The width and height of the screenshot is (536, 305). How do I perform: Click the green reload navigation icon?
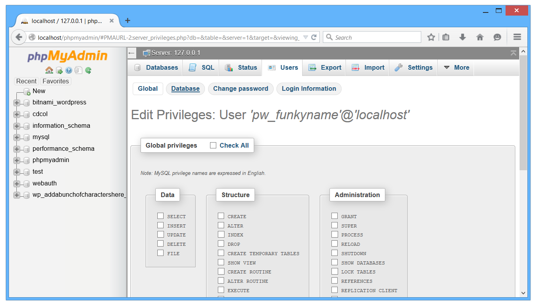(x=88, y=71)
